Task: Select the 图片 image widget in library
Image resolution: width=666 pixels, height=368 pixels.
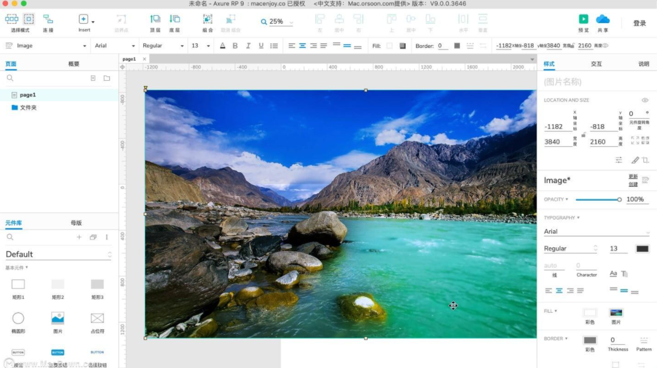Action: pos(58,318)
